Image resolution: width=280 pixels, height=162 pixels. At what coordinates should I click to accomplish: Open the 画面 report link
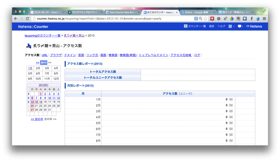pos(103,55)
